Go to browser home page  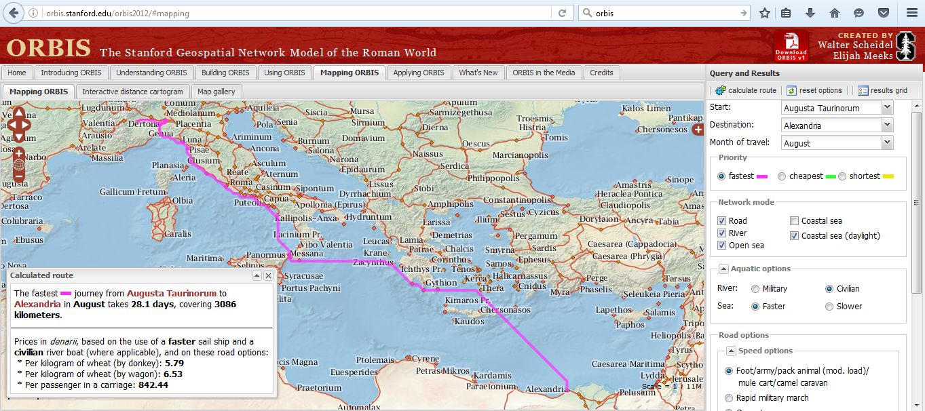coord(835,13)
